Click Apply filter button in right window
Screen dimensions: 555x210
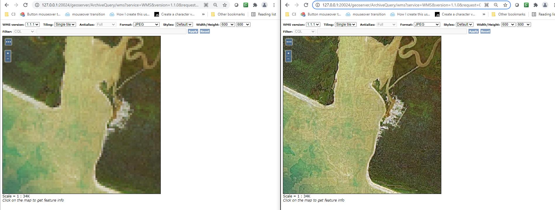coord(473,31)
